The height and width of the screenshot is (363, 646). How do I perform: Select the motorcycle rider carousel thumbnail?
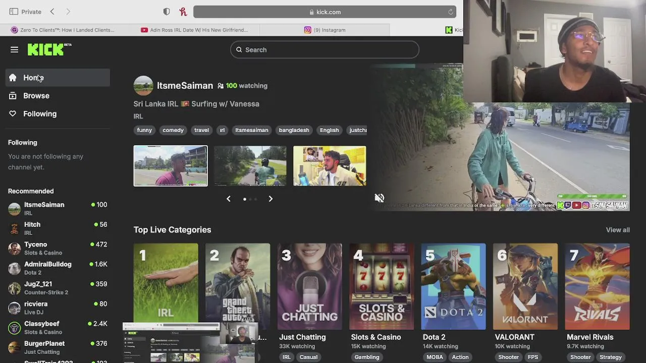click(x=250, y=166)
